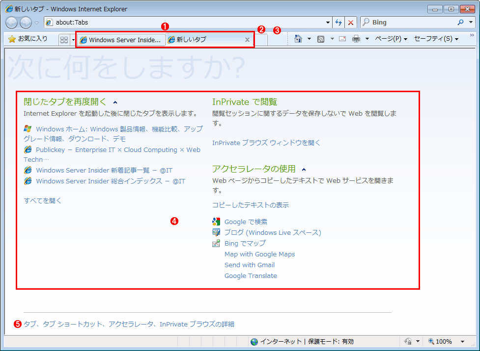The height and width of the screenshot is (351, 480).
Task: Open タブ、タブ ショートカット details link
Action: tap(129, 324)
